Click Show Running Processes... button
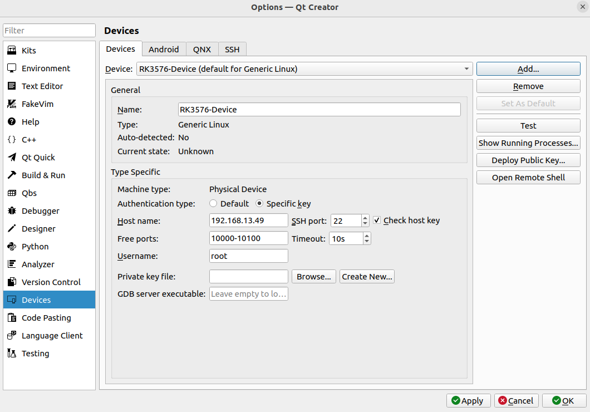Viewport: 590px width, 412px height. (528, 143)
